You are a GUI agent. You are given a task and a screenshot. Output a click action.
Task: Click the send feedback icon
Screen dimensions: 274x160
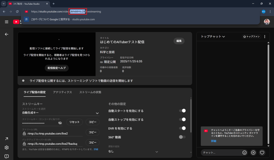coord(7,156)
